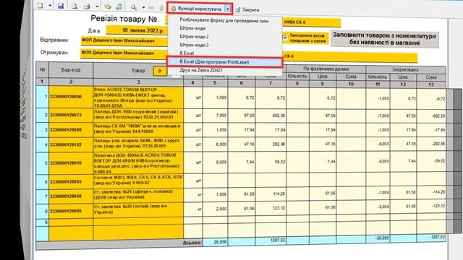Click the Бар-код column header
The height and width of the screenshot is (260, 463).
[71, 70]
